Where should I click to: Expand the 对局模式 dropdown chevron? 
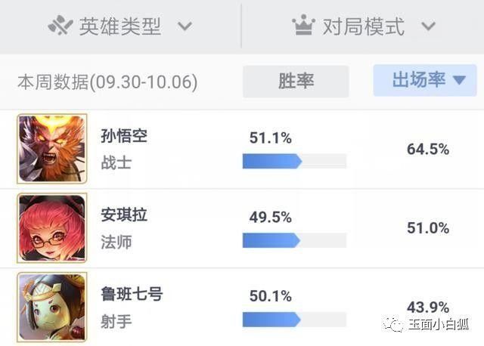pos(428,27)
